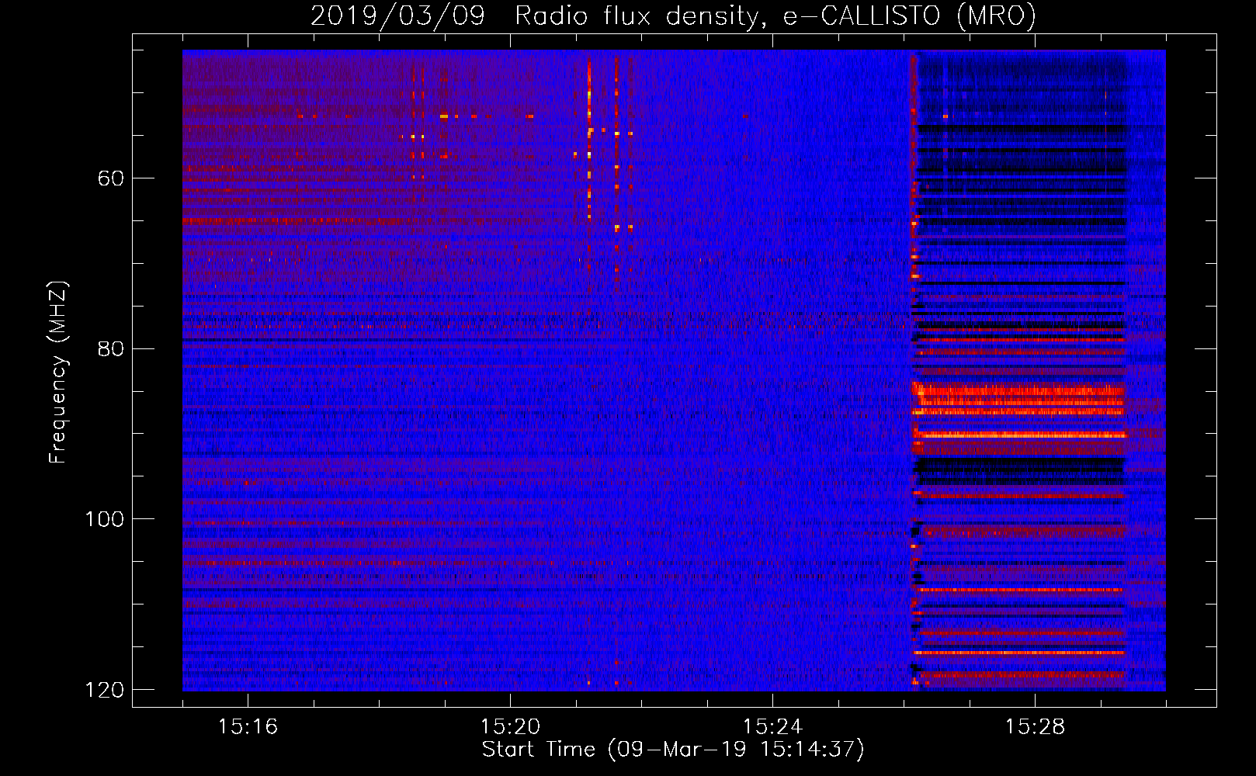Click the 60 frequency tick label
The height and width of the screenshot is (776, 1256).
click(111, 178)
